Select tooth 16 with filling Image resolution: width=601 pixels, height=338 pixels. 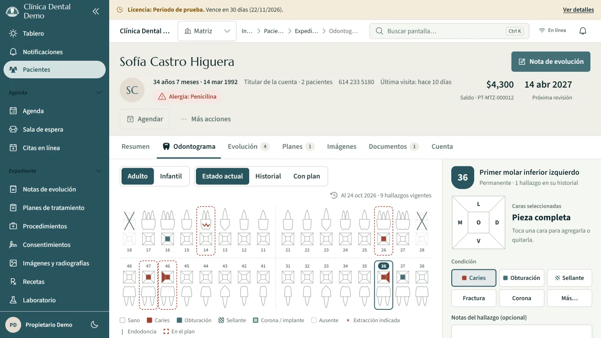click(x=167, y=231)
